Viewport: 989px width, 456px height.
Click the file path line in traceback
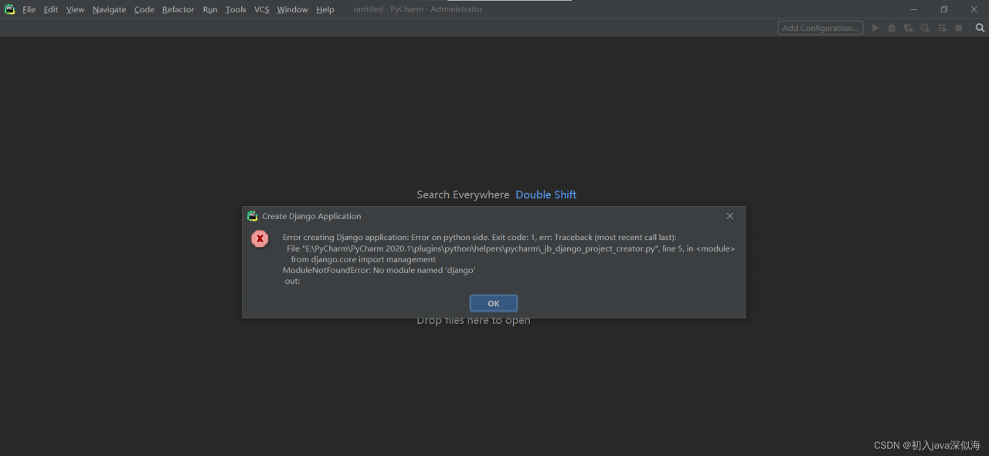[511, 248]
